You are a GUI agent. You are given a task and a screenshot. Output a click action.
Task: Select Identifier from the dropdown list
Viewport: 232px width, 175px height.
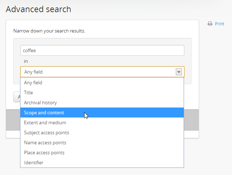34,162
